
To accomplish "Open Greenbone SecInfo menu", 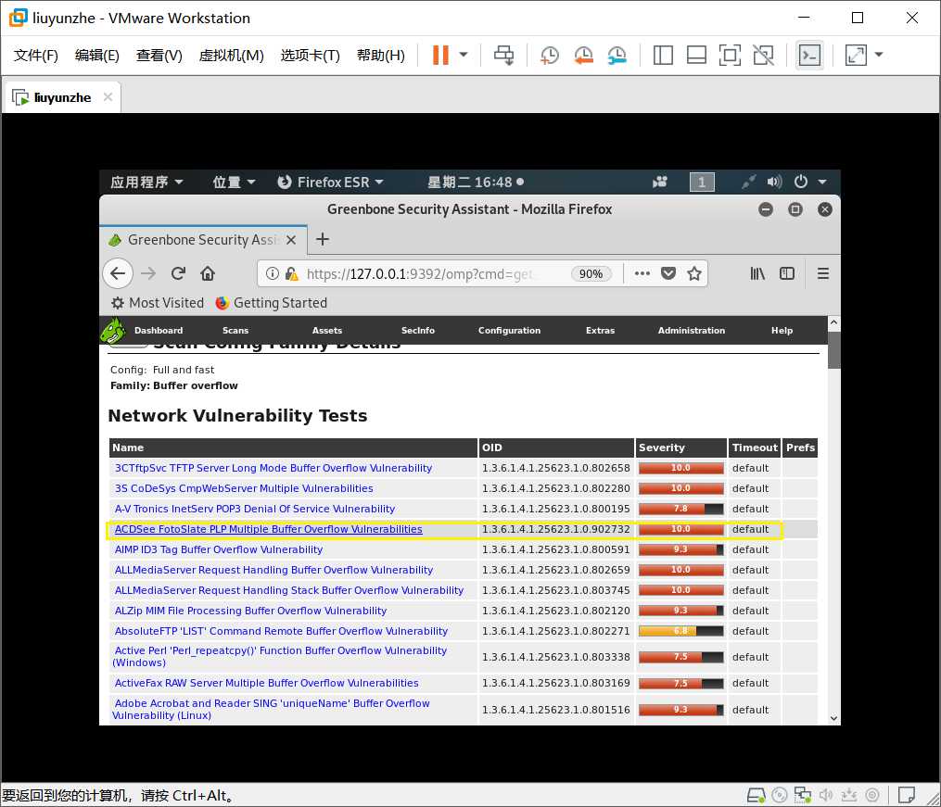I will pos(418,331).
